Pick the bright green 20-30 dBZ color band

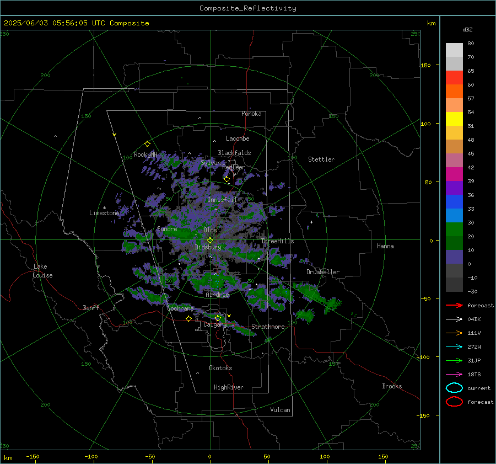coord(454,229)
